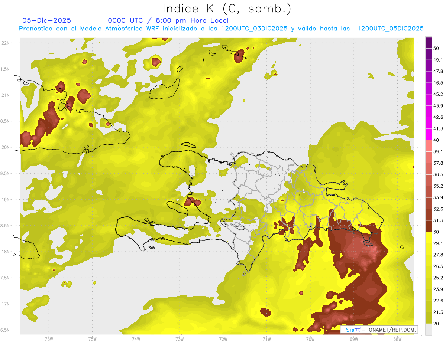The image size is (446, 344).
Task: Click the '47.8' color scale value
Action: (438, 71)
